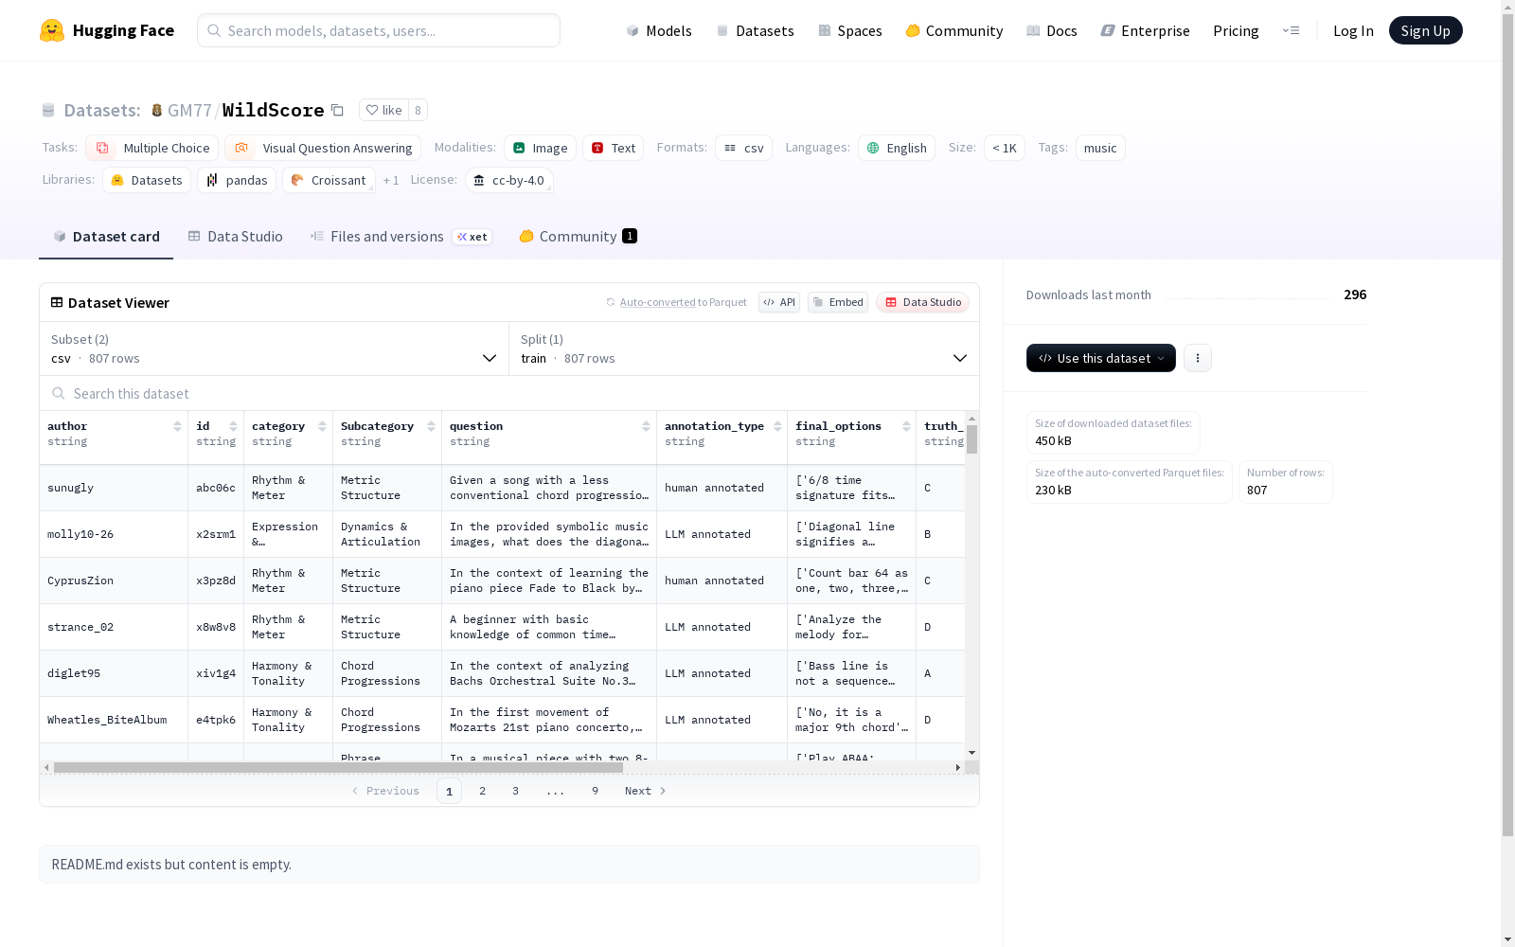Go to page 3 of dataset
This screenshot has height=947, width=1515.
coord(515,791)
